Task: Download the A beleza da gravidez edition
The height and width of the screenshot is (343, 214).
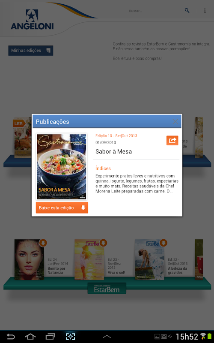Action: click(x=163, y=243)
